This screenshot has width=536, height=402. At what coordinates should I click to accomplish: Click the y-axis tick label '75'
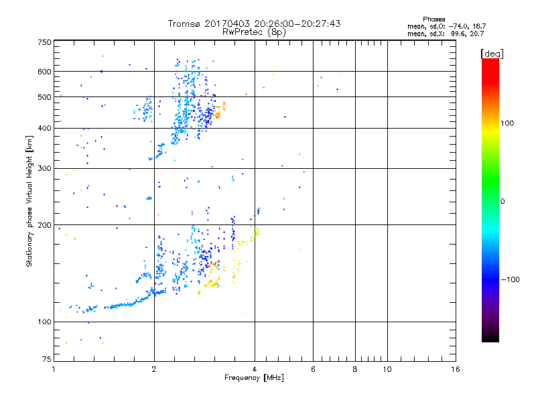pyautogui.click(x=47, y=359)
